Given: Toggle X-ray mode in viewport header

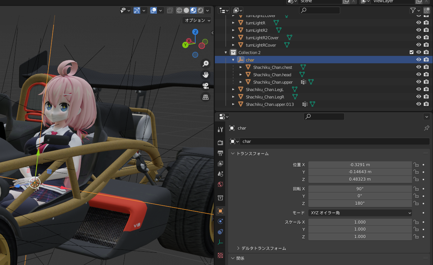Looking at the screenshot, I should (170, 10).
